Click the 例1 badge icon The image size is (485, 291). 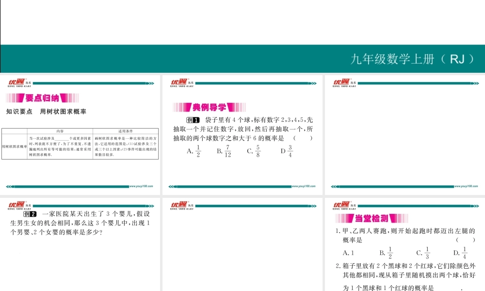pyautogui.click(x=193, y=120)
